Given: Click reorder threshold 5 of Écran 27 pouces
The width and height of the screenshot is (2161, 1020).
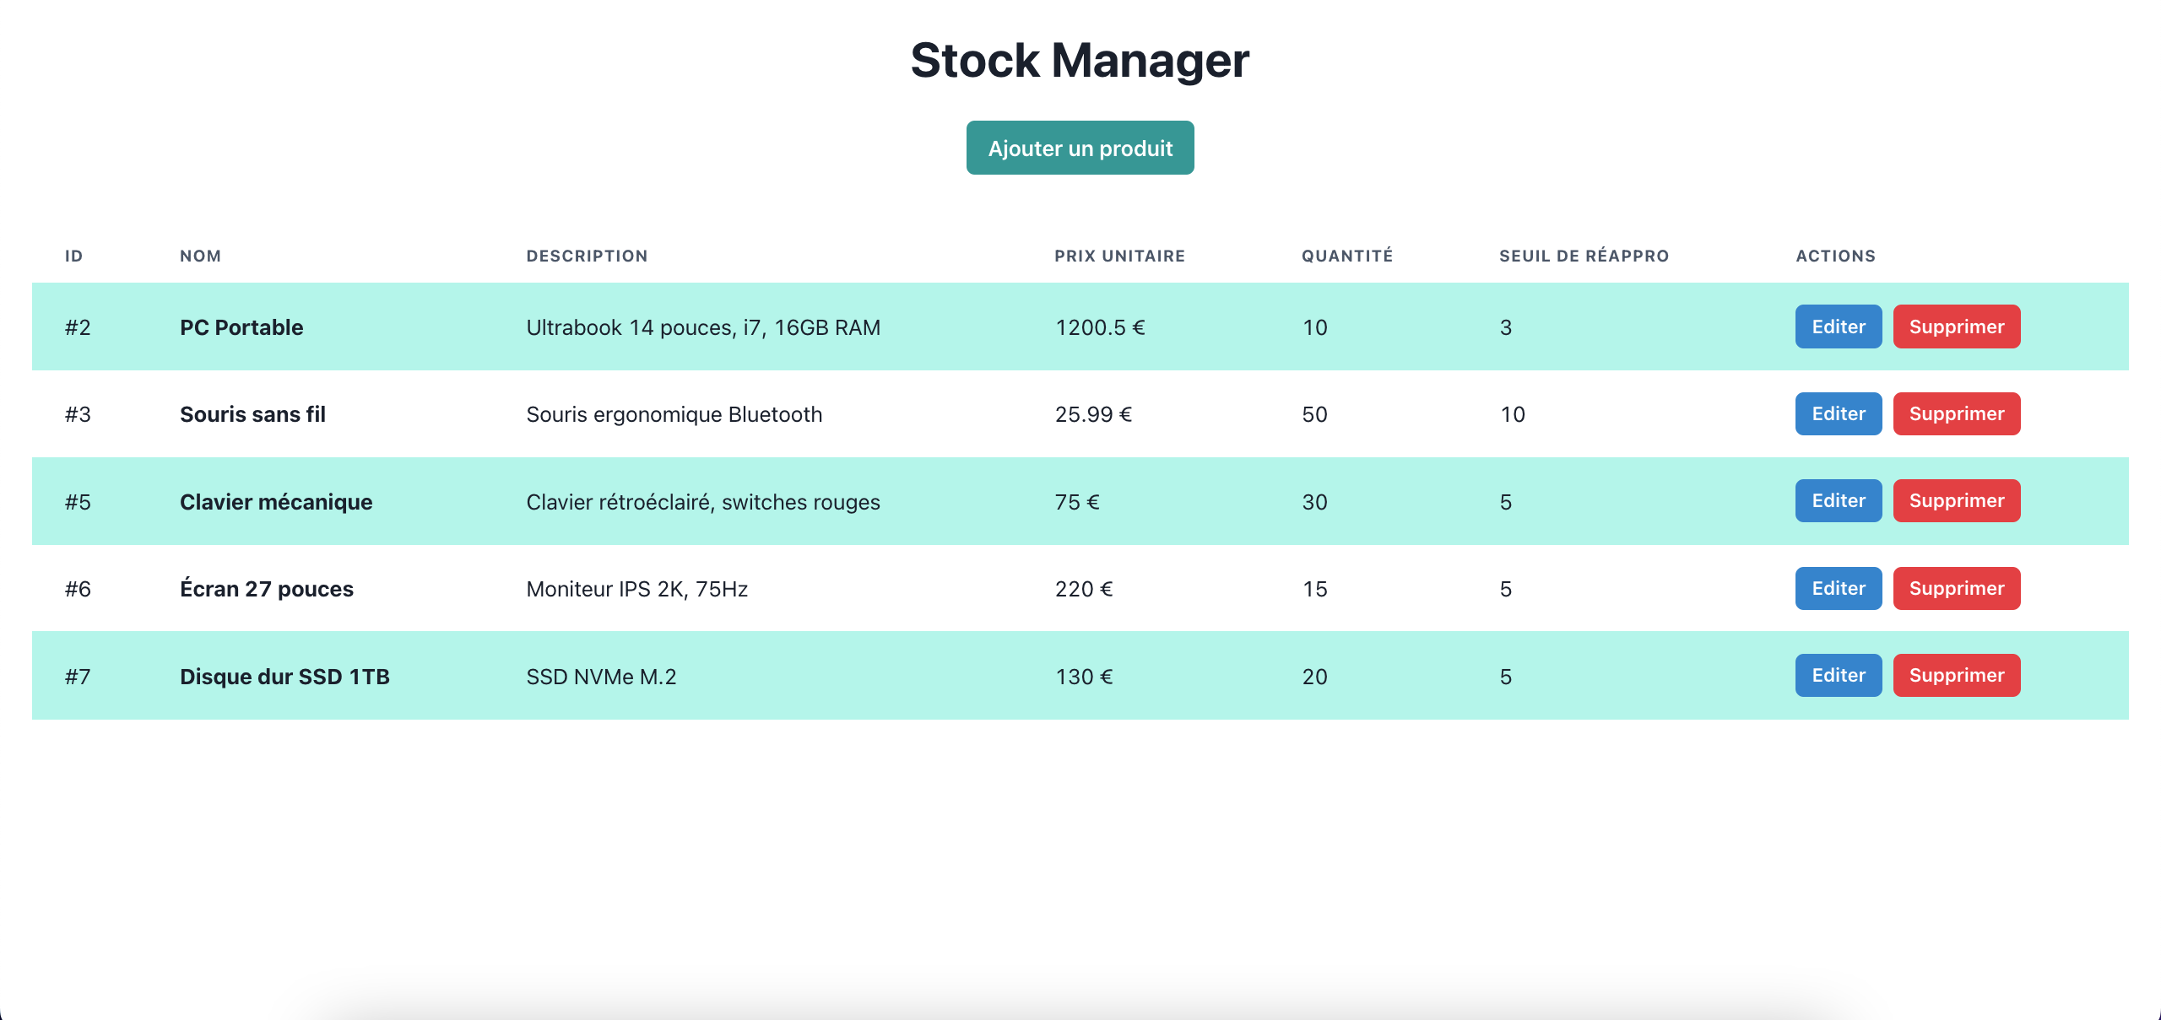Looking at the screenshot, I should pyautogui.click(x=1506, y=589).
